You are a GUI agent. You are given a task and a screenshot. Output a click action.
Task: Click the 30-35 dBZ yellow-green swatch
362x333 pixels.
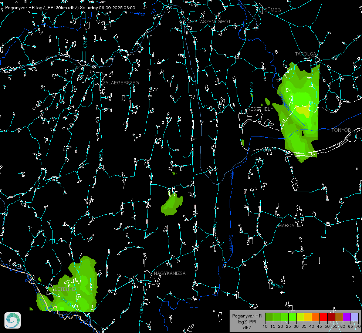(x=300, y=317)
